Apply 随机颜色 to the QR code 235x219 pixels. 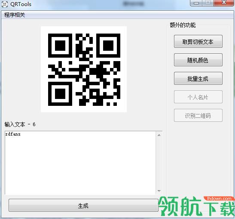pyautogui.click(x=198, y=60)
